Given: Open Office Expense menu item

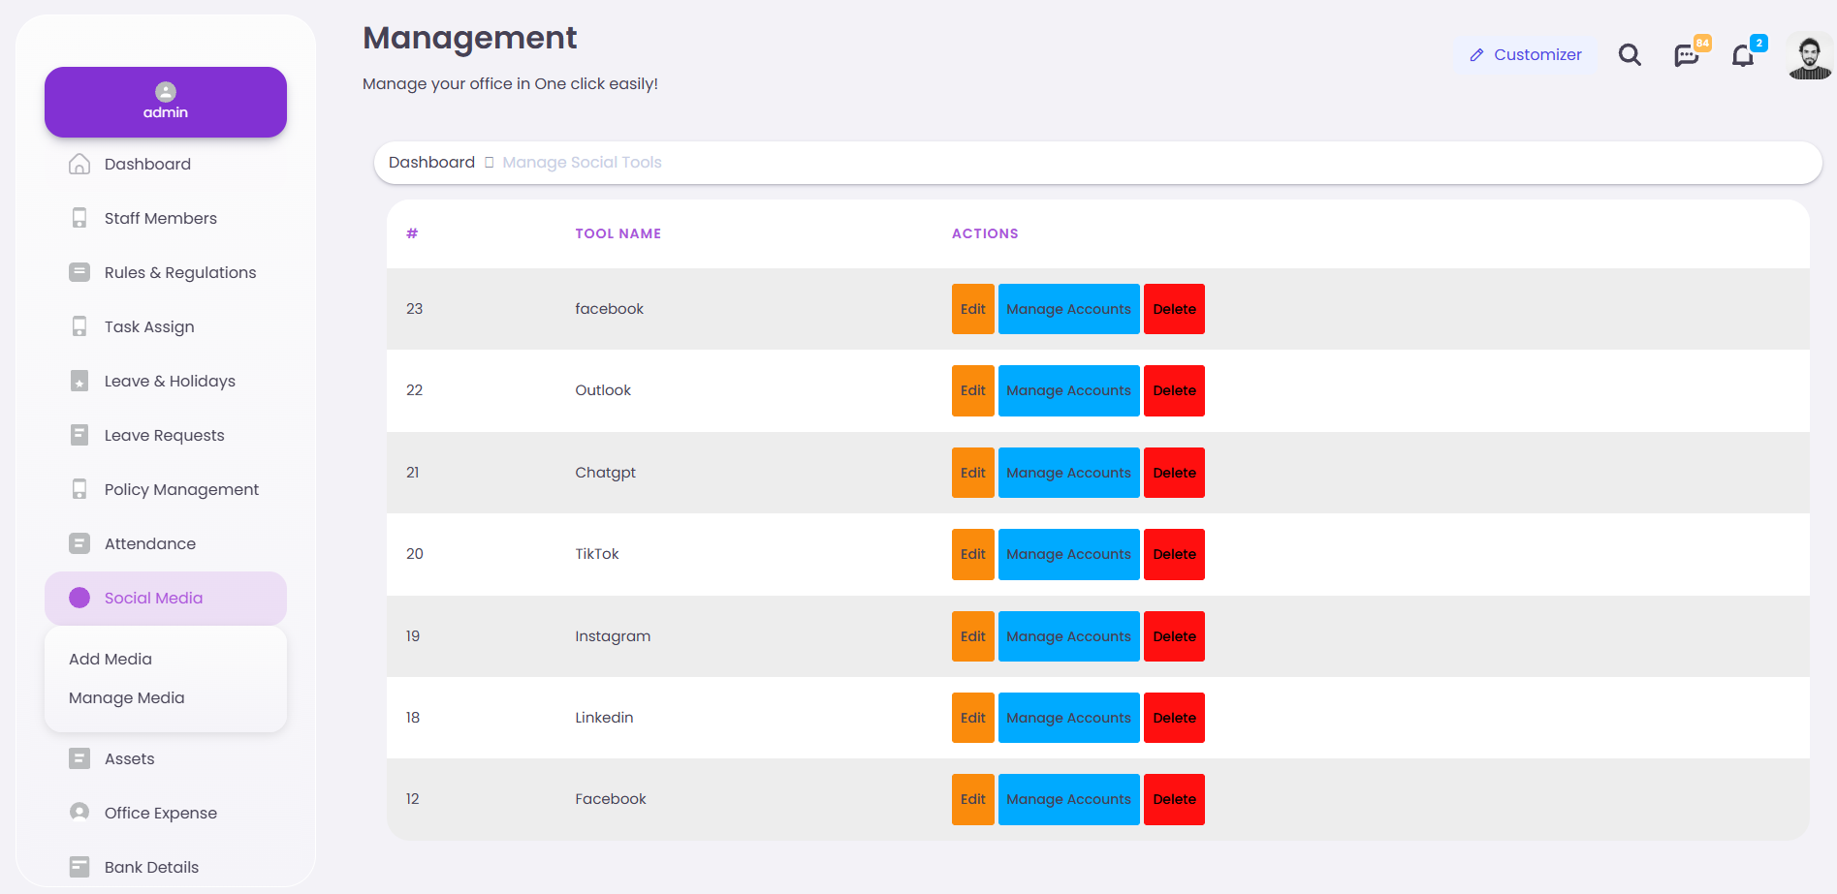Looking at the screenshot, I should [x=161, y=813].
